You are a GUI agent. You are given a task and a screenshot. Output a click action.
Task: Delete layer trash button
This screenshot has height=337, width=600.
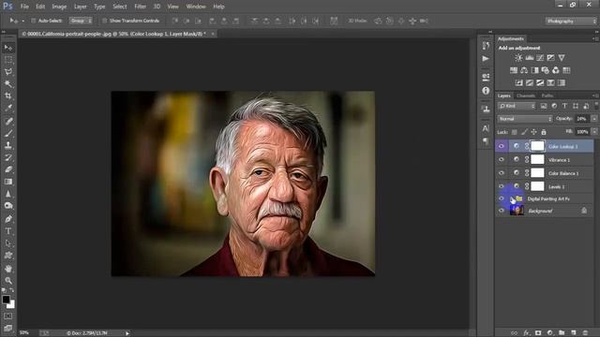click(585, 333)
